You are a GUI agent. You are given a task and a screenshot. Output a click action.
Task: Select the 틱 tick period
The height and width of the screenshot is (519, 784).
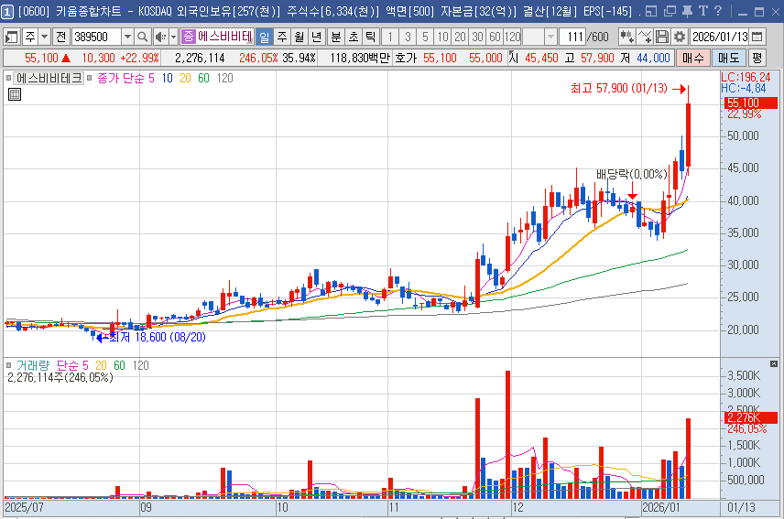370,37
